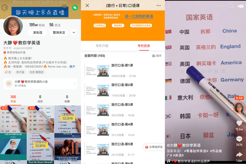Click the 发私信 button
The height and width of the screenshot is (164, 246).
(38, 32)
